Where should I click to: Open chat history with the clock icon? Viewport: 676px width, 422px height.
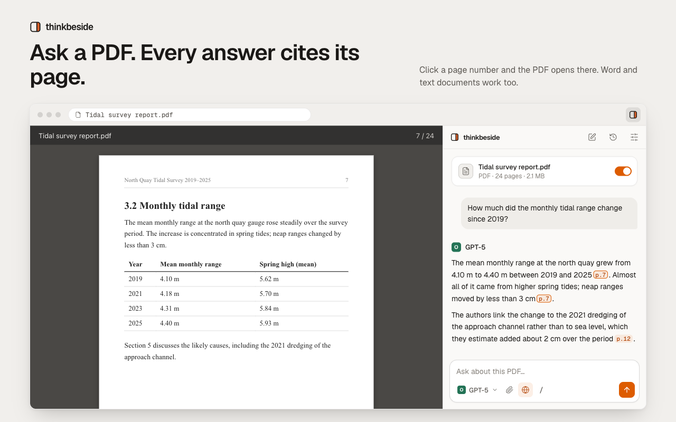click(x=613, y=137)
